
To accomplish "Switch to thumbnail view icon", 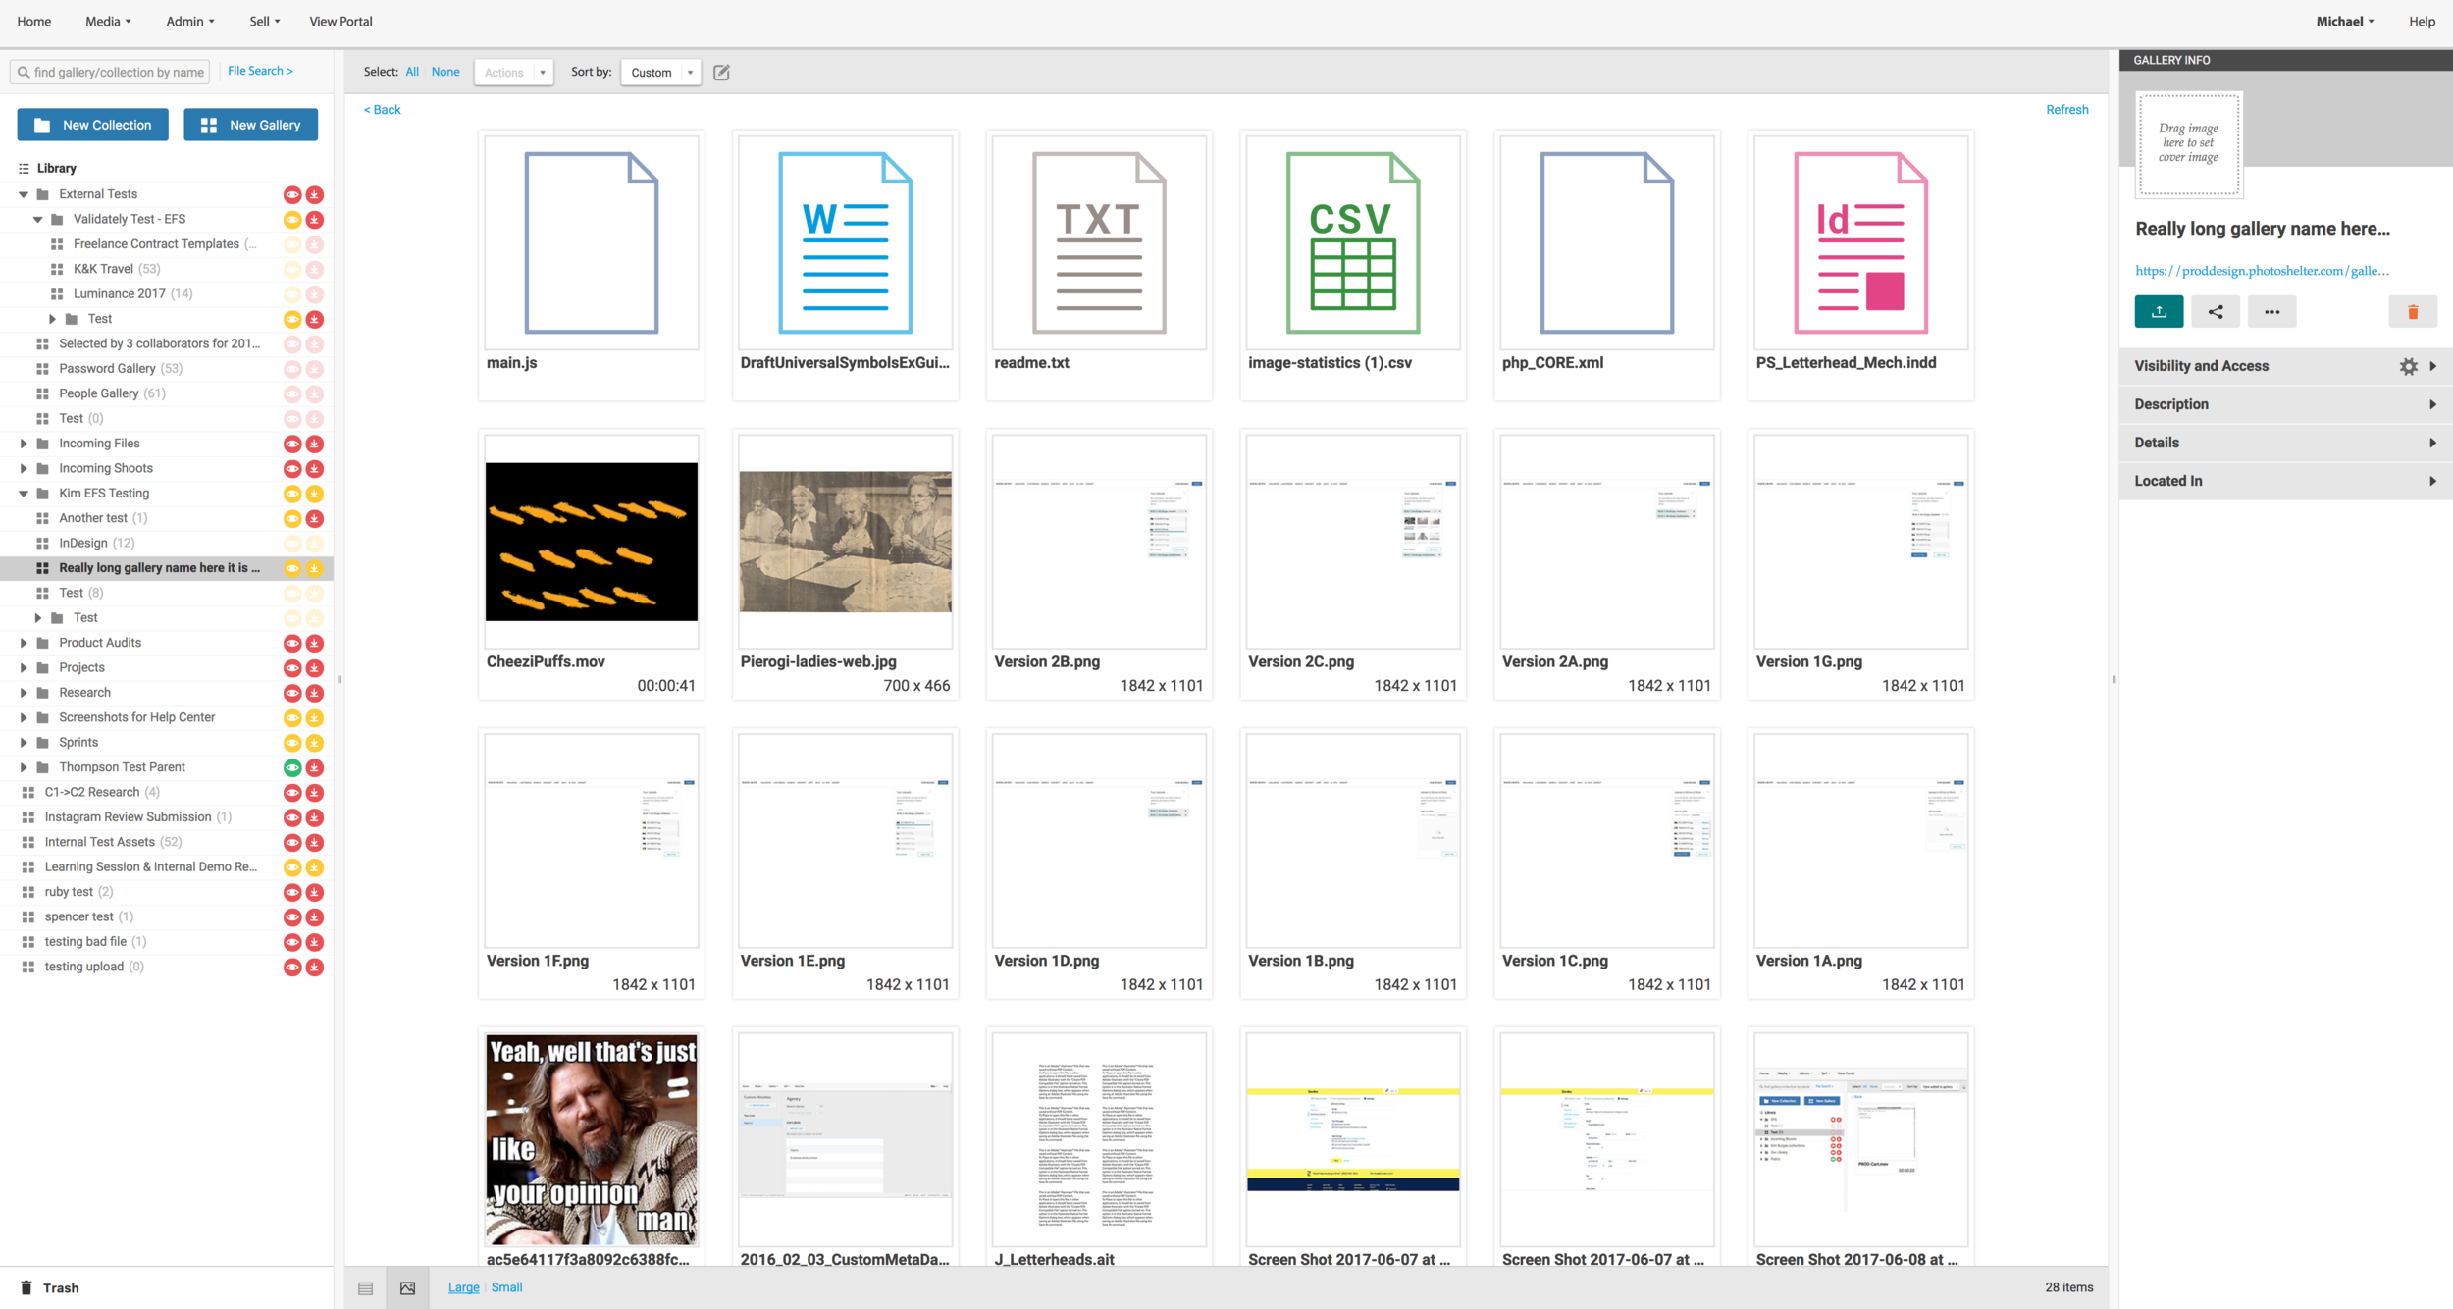I will pyautogui.click(x=407, y=1288).
